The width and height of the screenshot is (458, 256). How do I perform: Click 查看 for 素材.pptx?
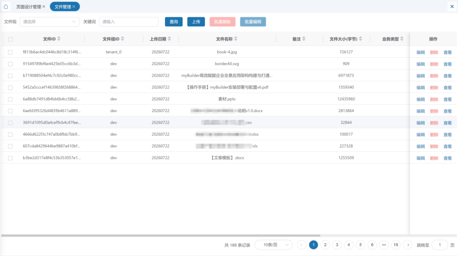click(x=448, y=99)
